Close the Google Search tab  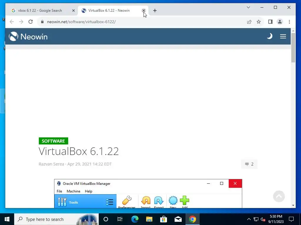[73, 11]
